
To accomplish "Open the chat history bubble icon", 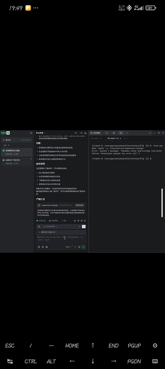I will click(76, 133).
